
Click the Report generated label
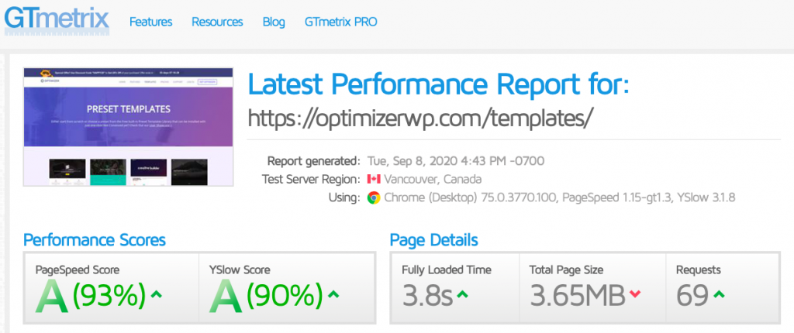click(x=314, y=161)
